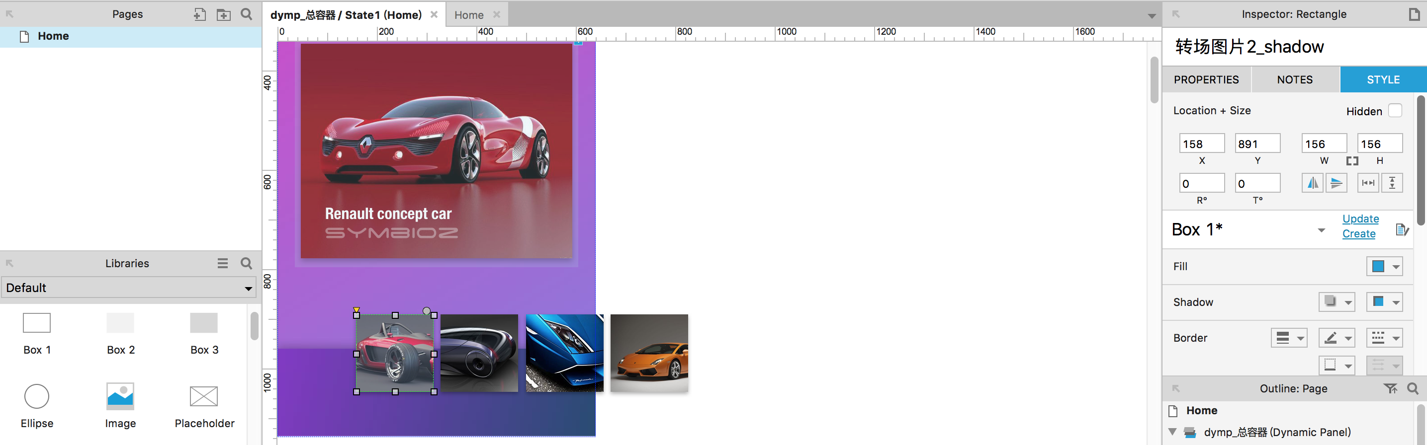Select Home in the Outline tree
The width and height of the screenshot is (1427, 445).
1202,411
